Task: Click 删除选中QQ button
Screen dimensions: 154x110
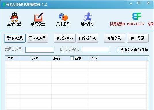Action: 65,38
